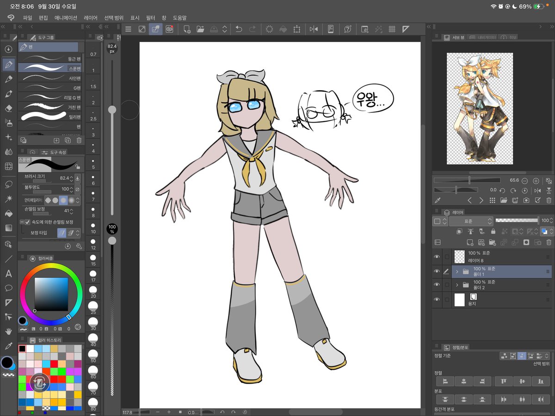Click the 브러시 크기 value stepper arrows
Screen dimensions: 555x416
[x=72, y=178]
